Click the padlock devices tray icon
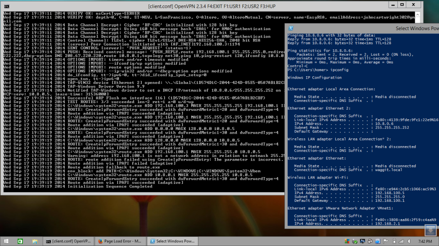Viewport: 439px width, 246px height. pyautogui.click(x=370, y=241)
